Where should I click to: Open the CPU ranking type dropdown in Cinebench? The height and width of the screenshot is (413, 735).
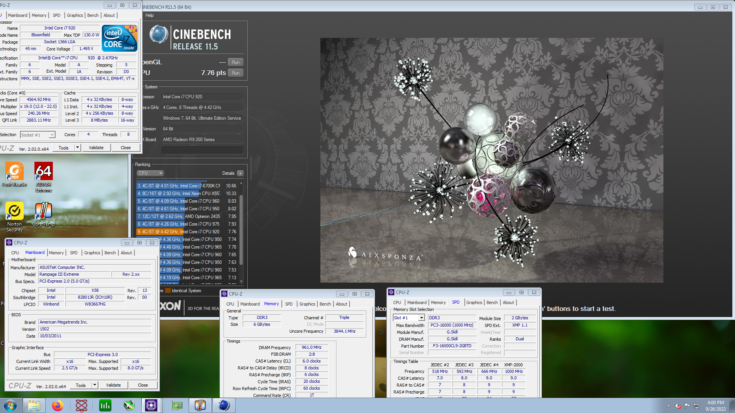pyautogui.click(x=150, y=173)
